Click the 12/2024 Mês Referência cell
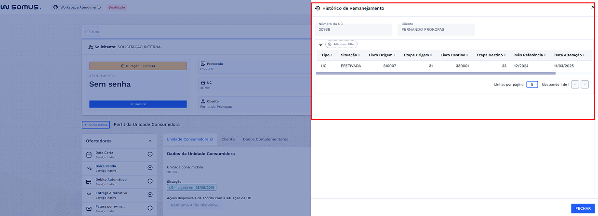The height and width of the screenshot is (216, 598). [521, 66]
